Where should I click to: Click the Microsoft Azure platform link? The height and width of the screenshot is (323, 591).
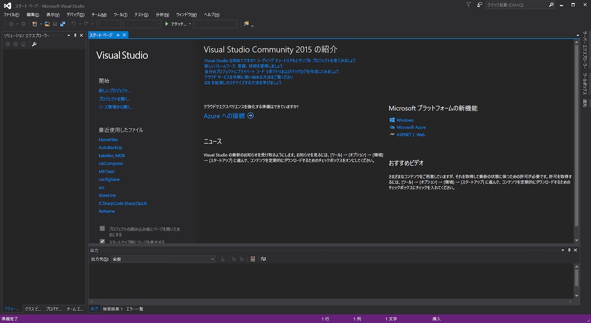click(411, 127)
